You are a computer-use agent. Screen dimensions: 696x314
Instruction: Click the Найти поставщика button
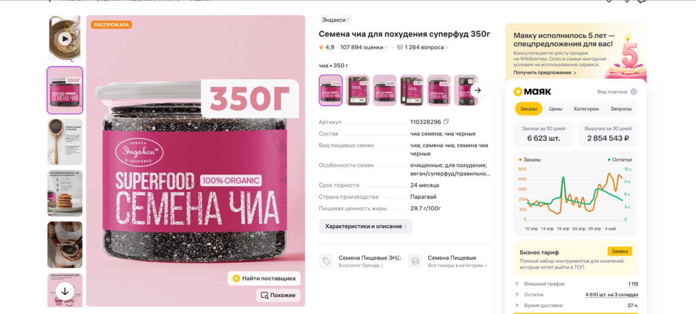pyautogui.click(x=264, y=278)
